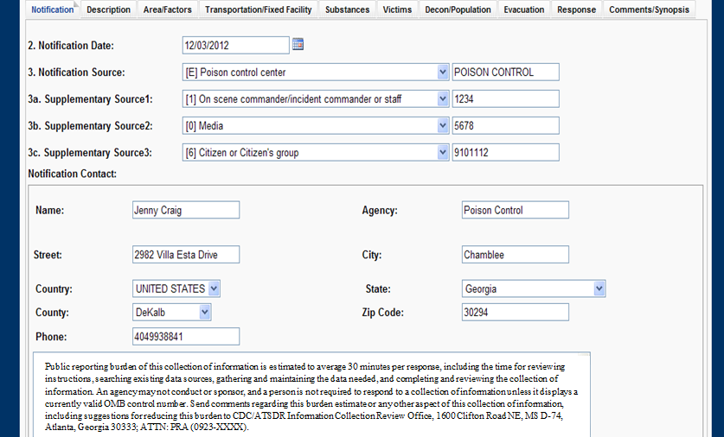Expand the Notification Source dropdown
The height and width of the screenshot is (437, 724).
pyautogui.click(x=443, y=73)
